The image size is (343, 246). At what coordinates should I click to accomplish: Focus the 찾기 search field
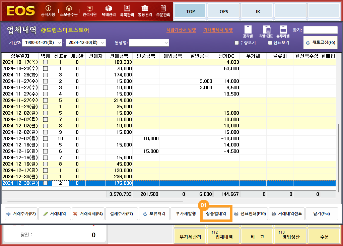click(x=321, y=30)
